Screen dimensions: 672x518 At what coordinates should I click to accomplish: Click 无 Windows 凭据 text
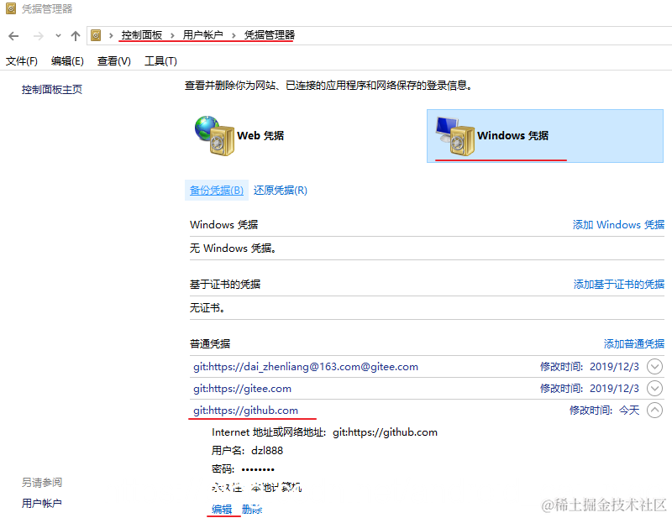(x=234, y=248)
